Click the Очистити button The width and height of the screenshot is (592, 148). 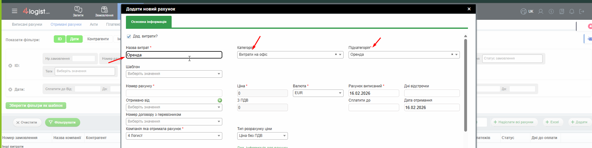[27, 123]
